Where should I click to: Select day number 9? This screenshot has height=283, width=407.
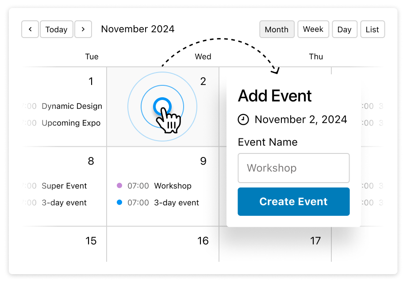click(203, 161)
